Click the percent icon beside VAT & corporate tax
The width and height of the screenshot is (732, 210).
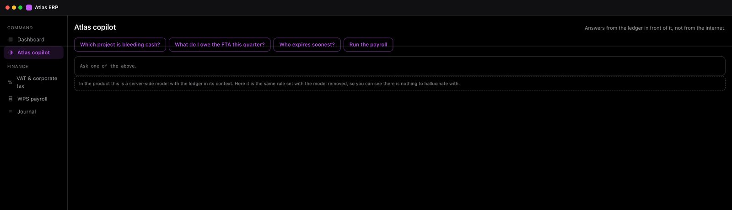click(10, 82)
